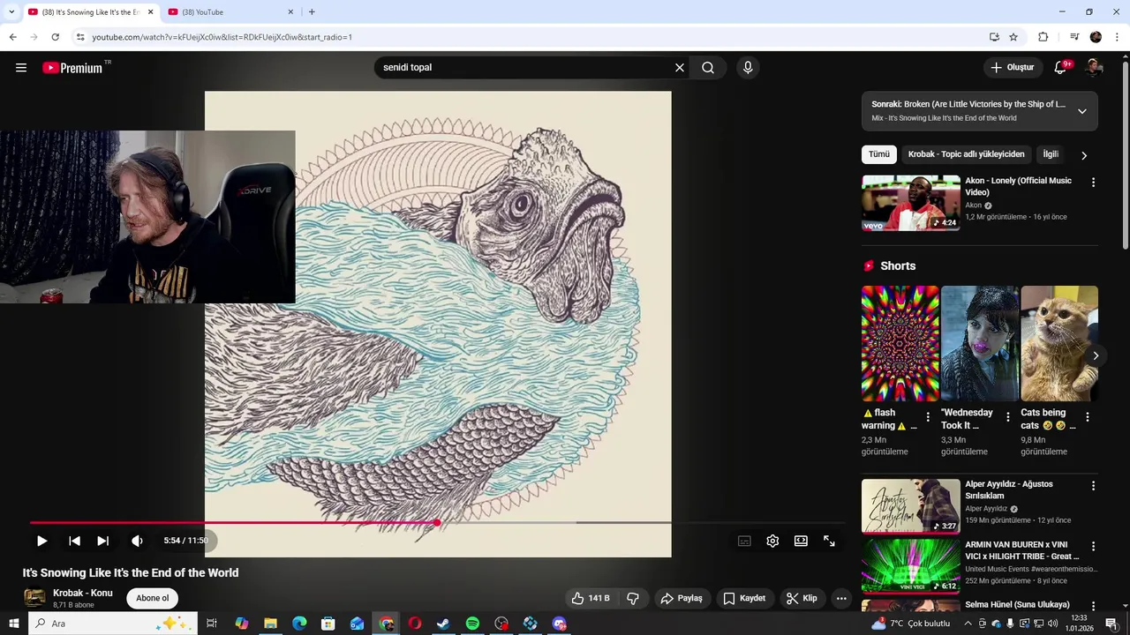Image resolution: width=1130 pixels, height=635 pixels.
Task: Mute the video volume speaker icon
Action: coord(137,541)
